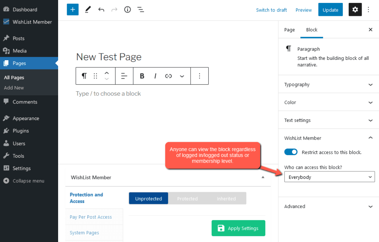This screenshot has height=242, width=379.
Task: Click the New Test Page title field
Action: pos(109,57)
